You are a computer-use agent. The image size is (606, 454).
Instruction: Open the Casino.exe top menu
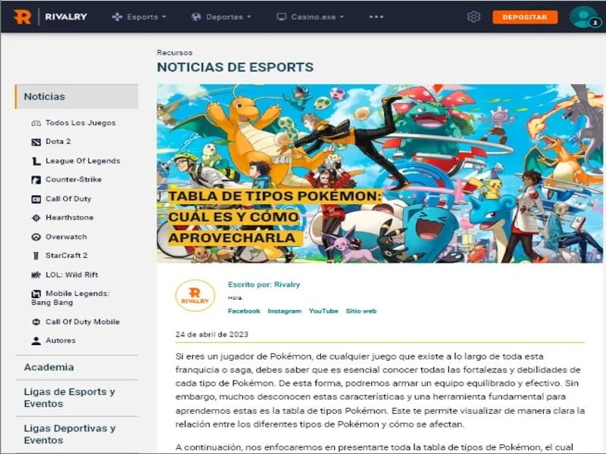click(311, 17)
